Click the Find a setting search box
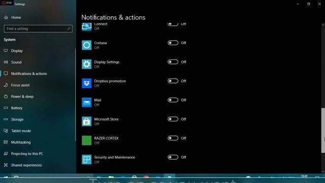This screenshot has width=325, height=183. 38,28
